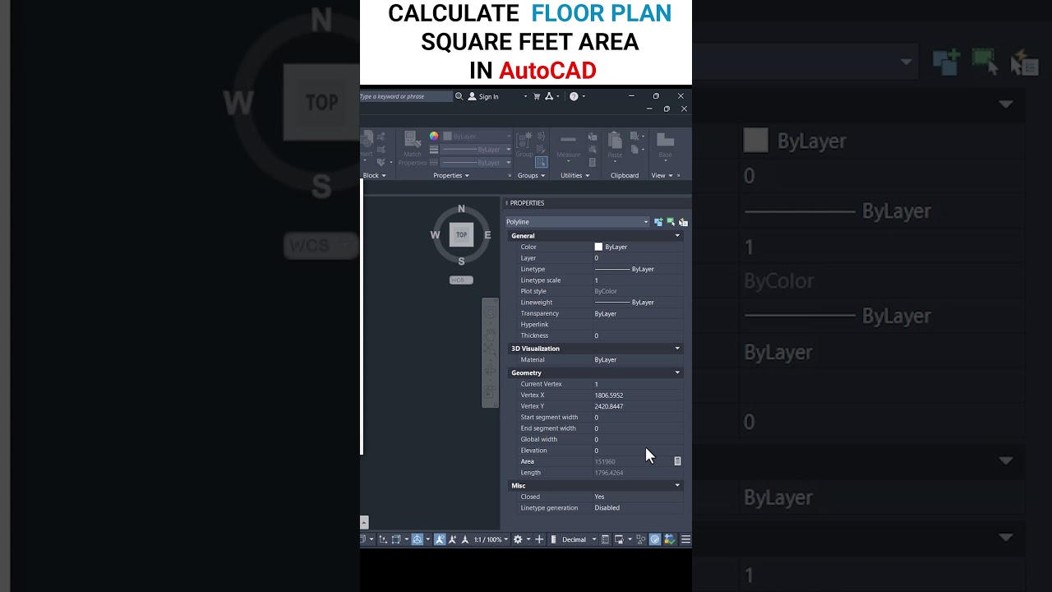Open the Autodesk App Store cart icon
Viewport: 1052px width, 592px height.
[x=537, y=96]
